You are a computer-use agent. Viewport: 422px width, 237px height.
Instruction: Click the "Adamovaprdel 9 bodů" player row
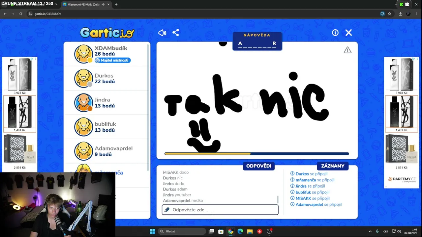[x=106, y=151]
